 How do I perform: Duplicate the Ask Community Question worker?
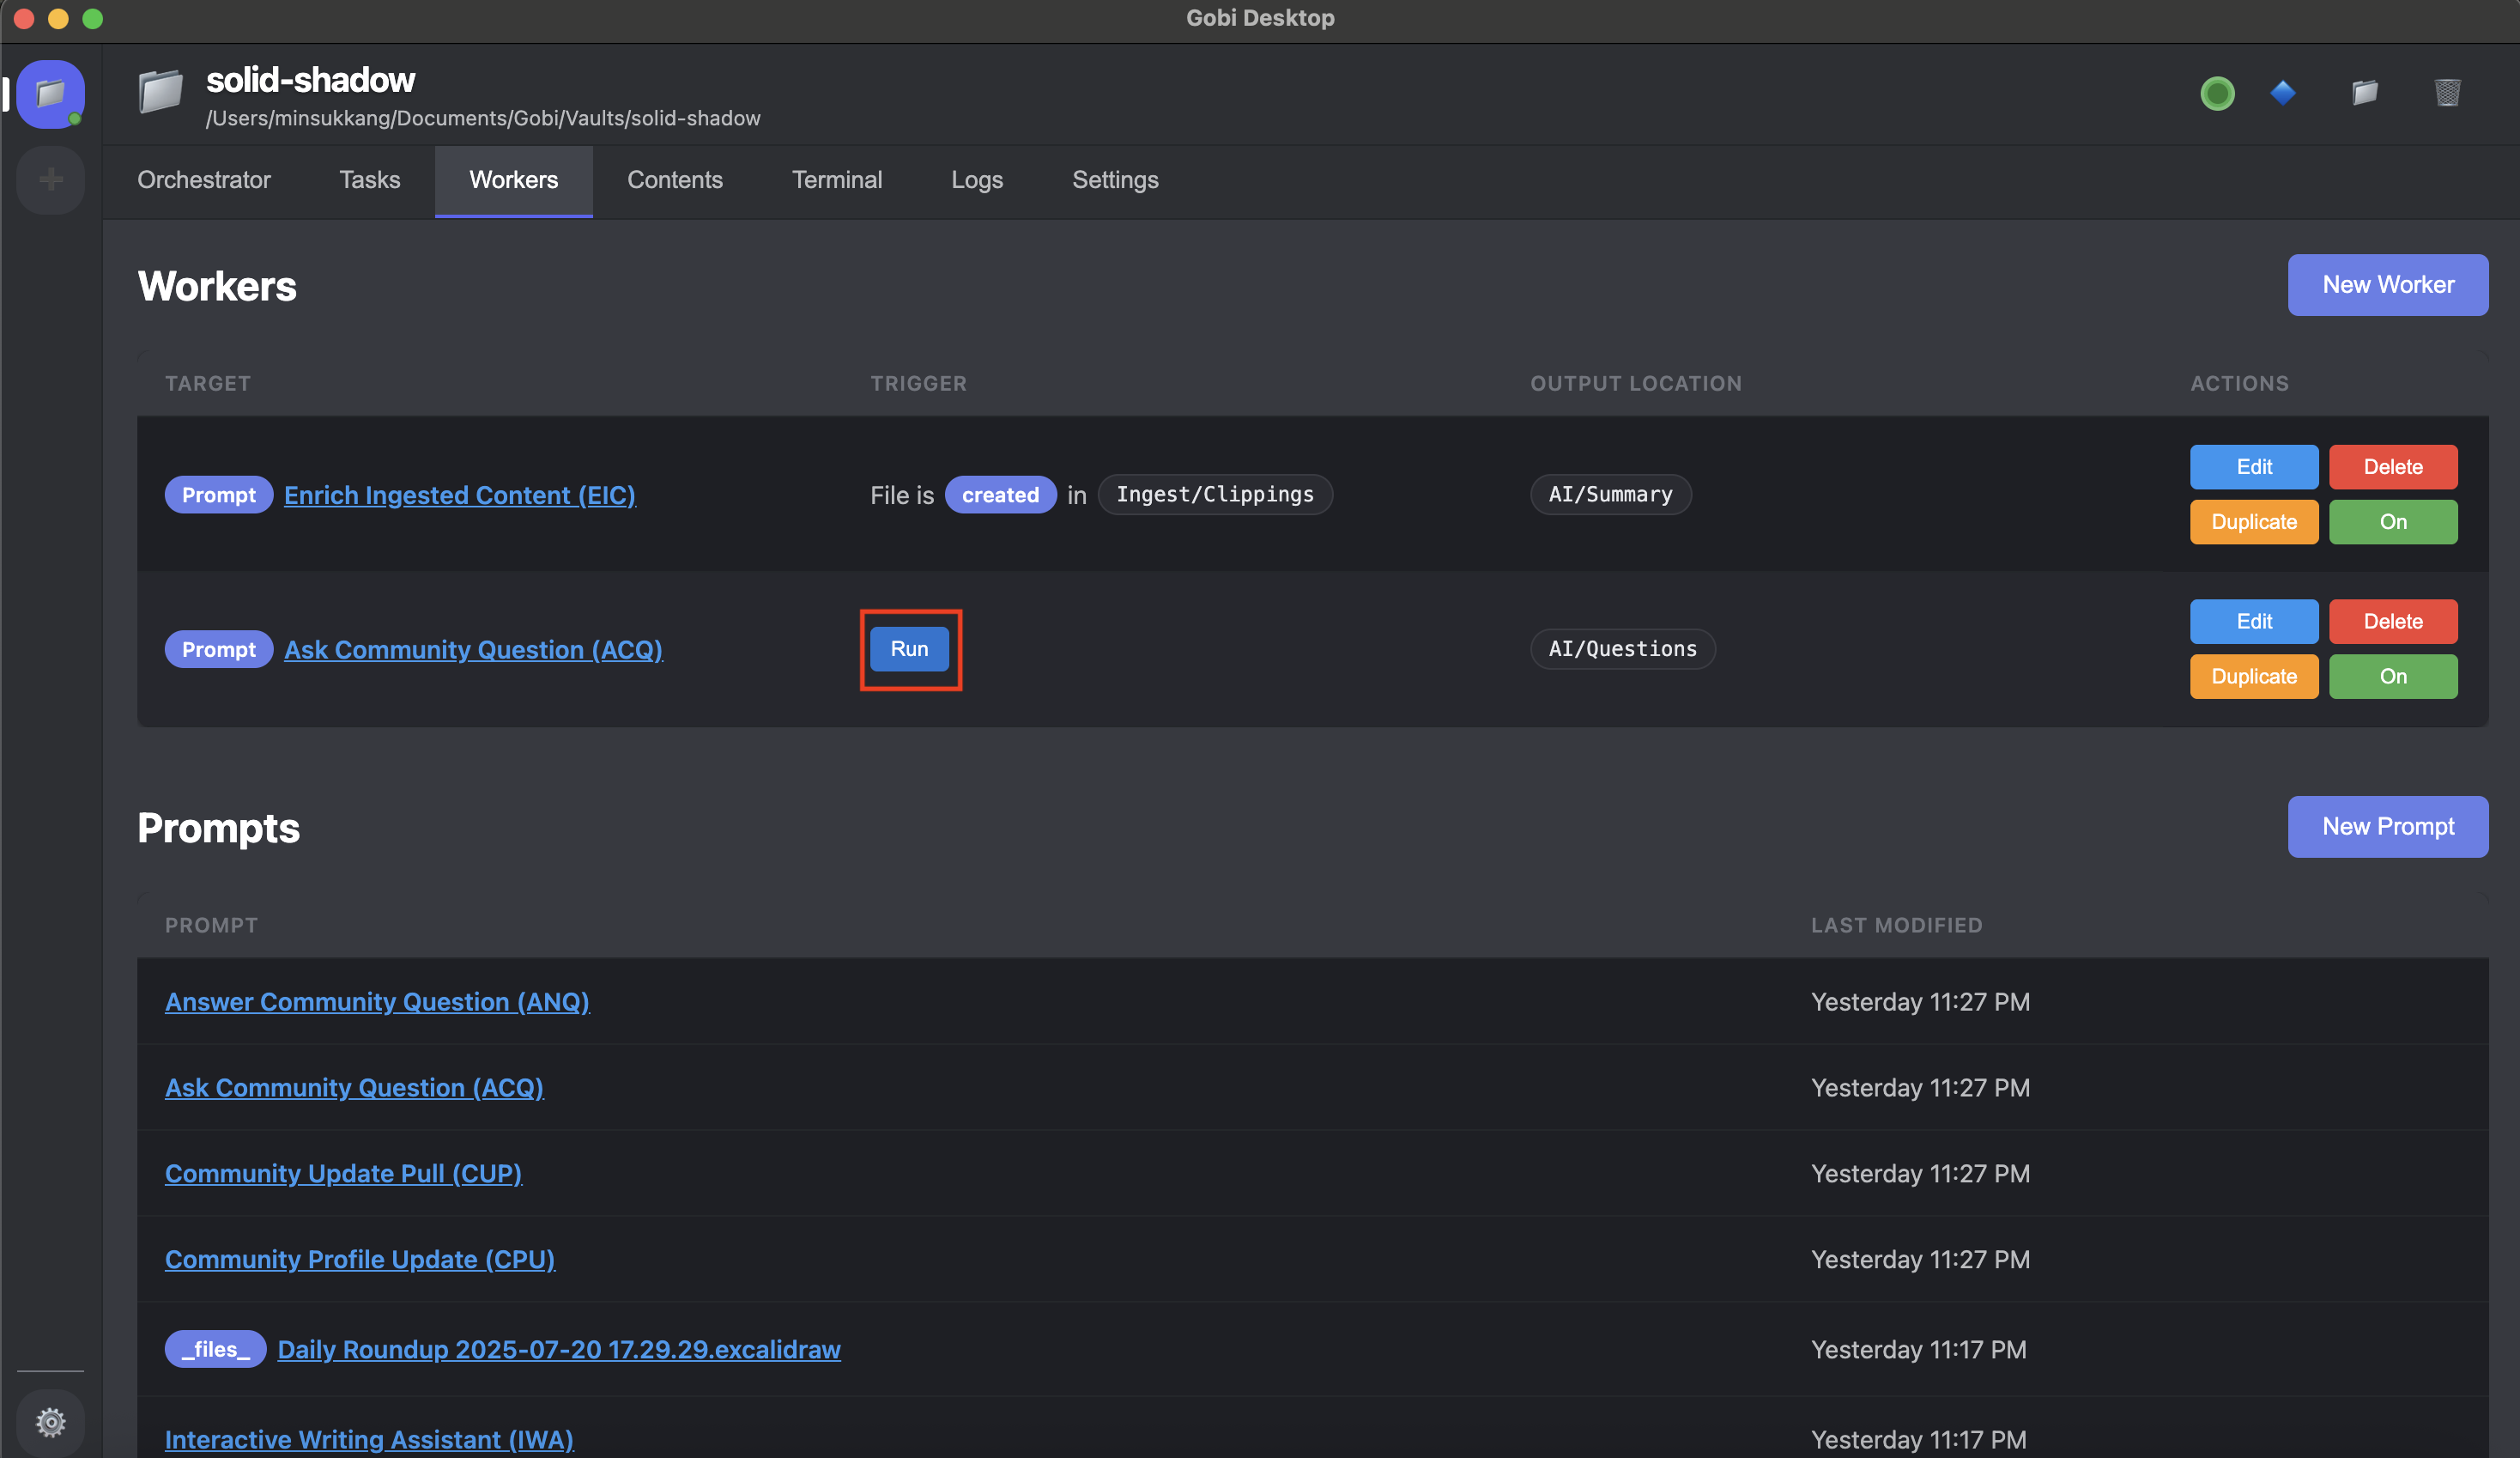coord(2253,677)
